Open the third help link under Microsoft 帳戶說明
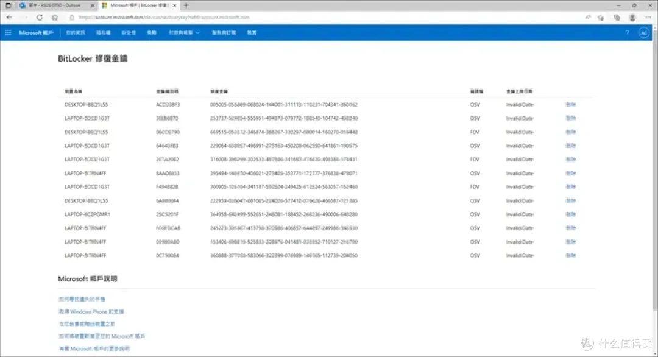This screenshot has width=658, height=357. pos(87,324)
